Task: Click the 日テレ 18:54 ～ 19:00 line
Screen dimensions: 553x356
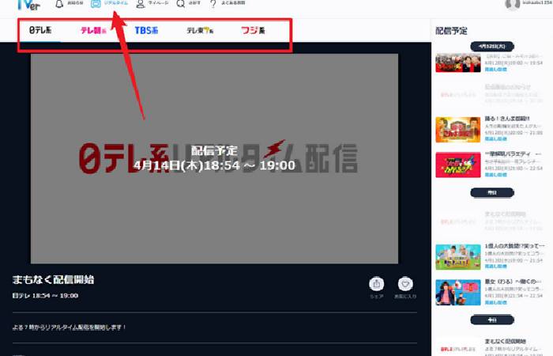Action: pos(45,296)
